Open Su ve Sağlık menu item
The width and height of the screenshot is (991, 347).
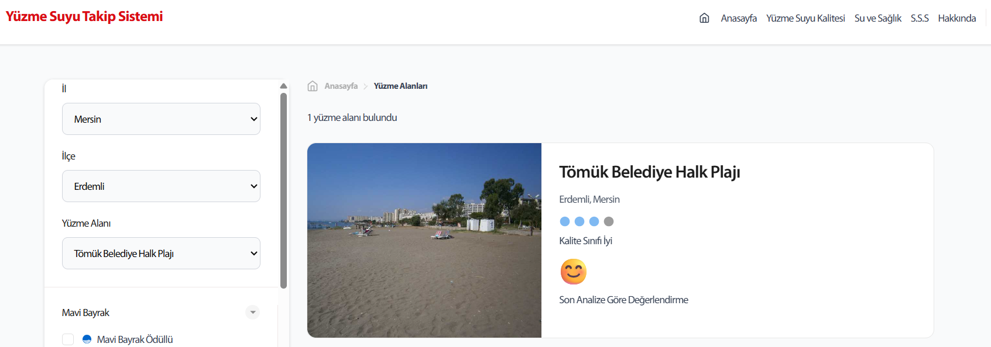(x=877, y=18)
